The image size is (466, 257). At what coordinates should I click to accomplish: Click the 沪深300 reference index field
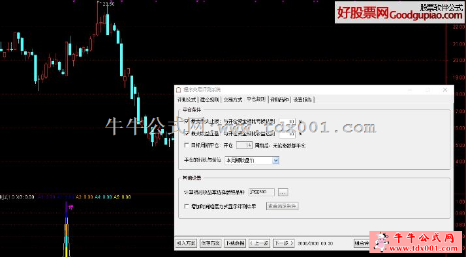click(x=262, y=192)
